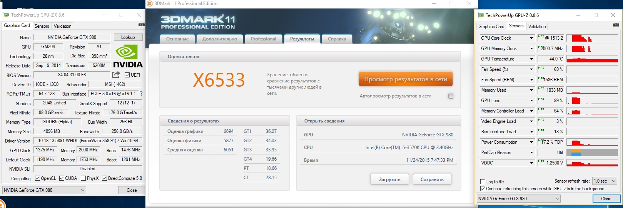Click orange Просмотр результатов в сети button
Viewport: 623px width, 208px height.
(406, 79)
